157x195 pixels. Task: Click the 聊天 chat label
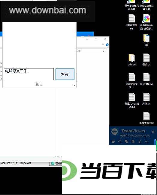(x=39, y=84)
